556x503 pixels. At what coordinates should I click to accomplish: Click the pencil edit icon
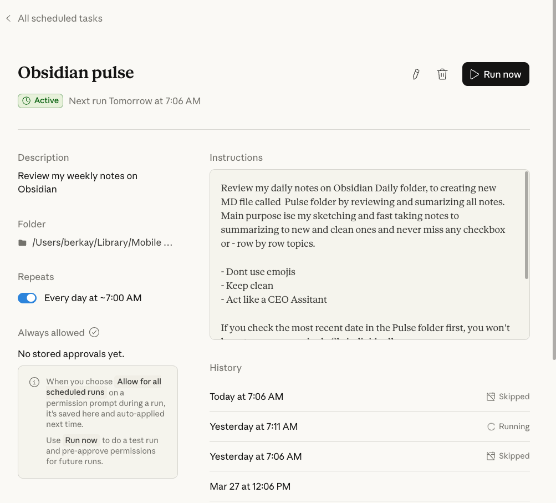[x=416, y=74]
